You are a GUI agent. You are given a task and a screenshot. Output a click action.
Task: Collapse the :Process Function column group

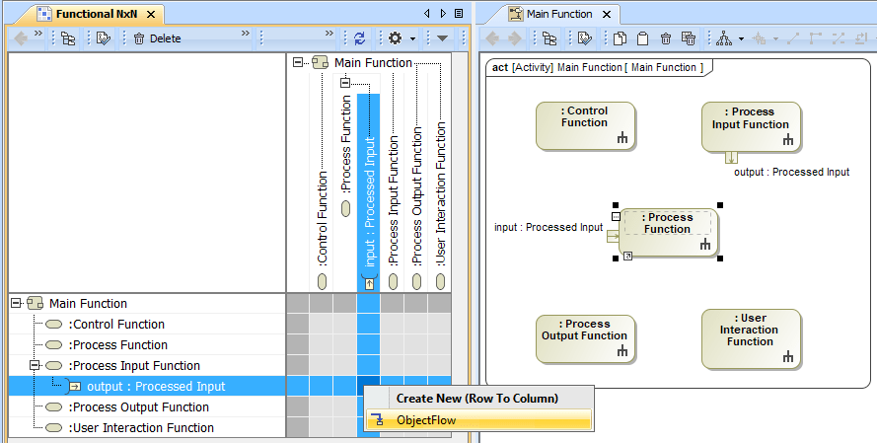point(345,83)
